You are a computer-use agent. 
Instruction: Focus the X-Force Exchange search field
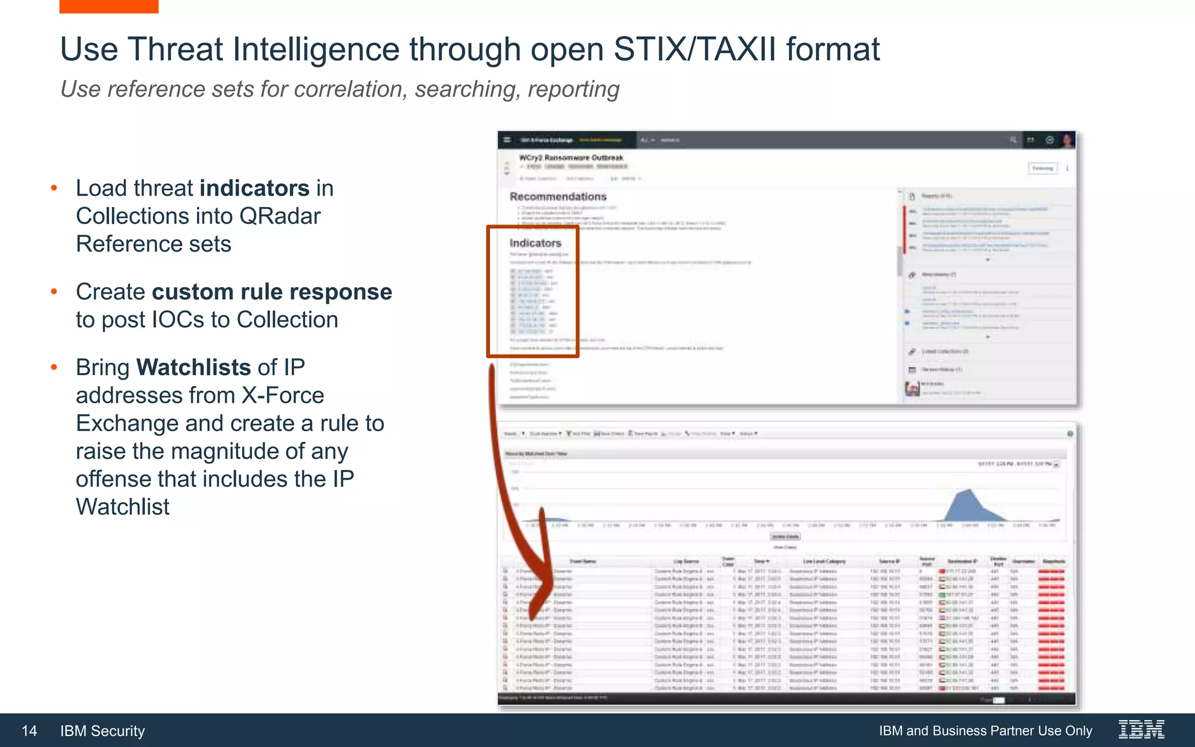pyautogui.click(x=829, y=140)
